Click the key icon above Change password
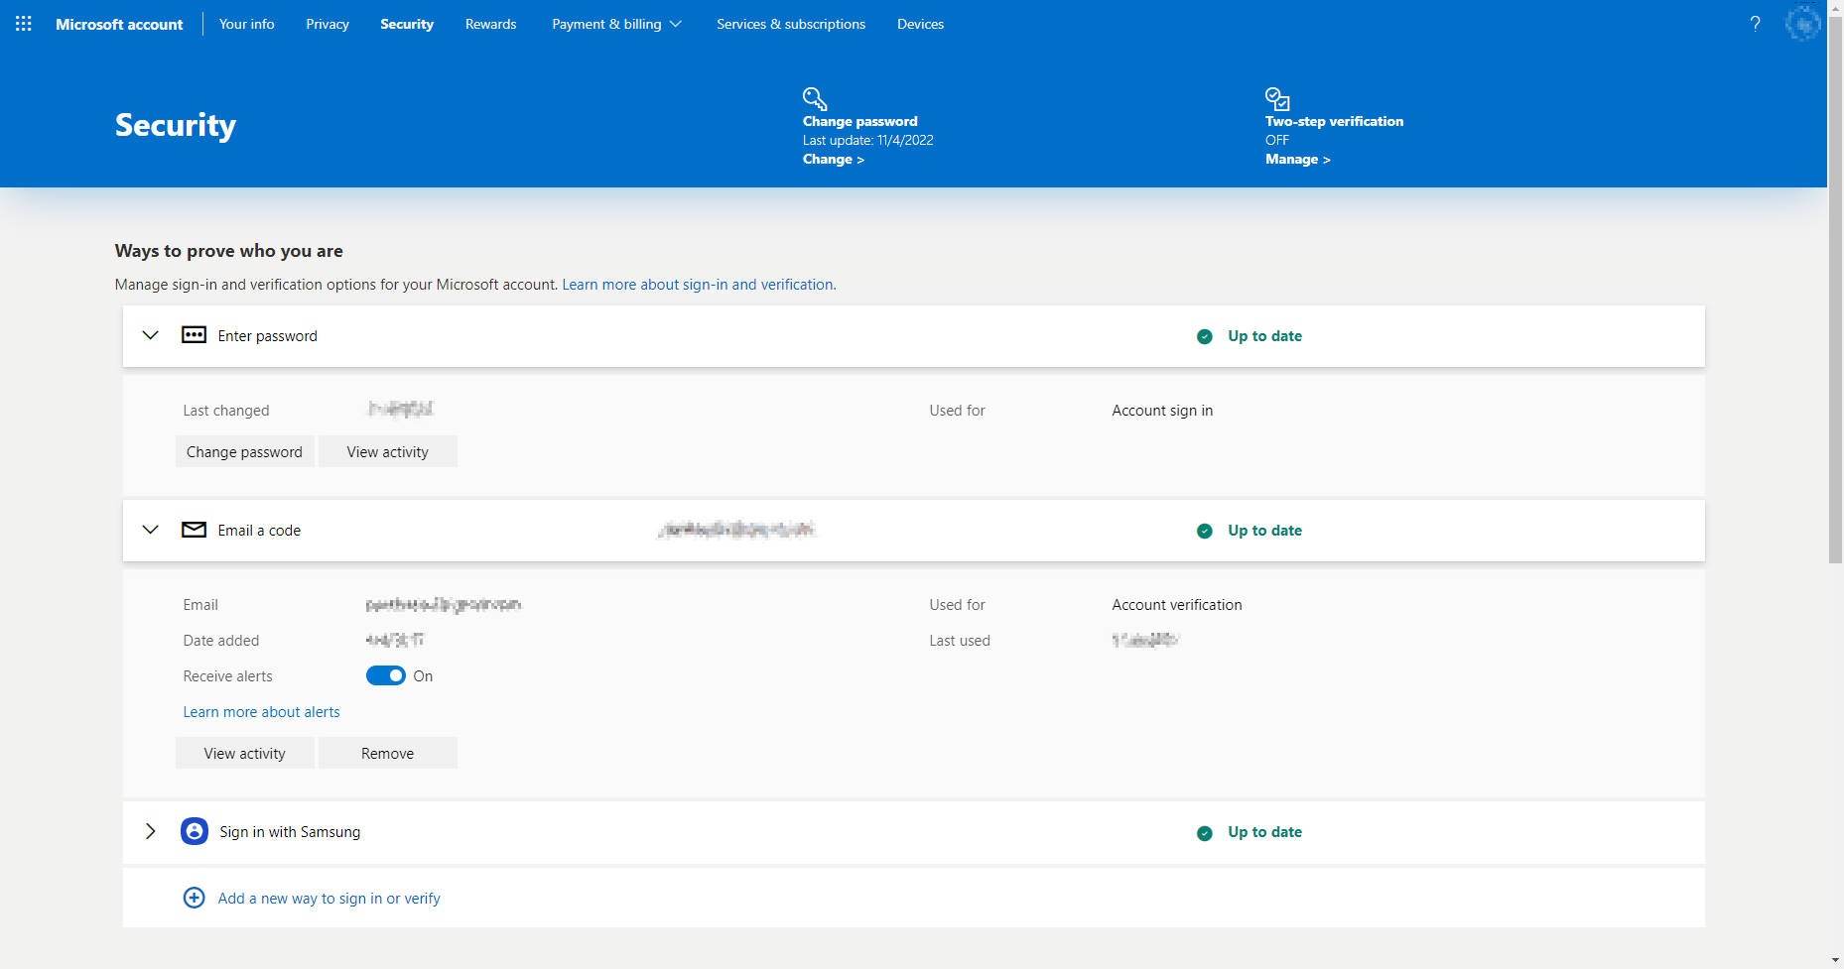1844x969 pixels. click(815, 98)
